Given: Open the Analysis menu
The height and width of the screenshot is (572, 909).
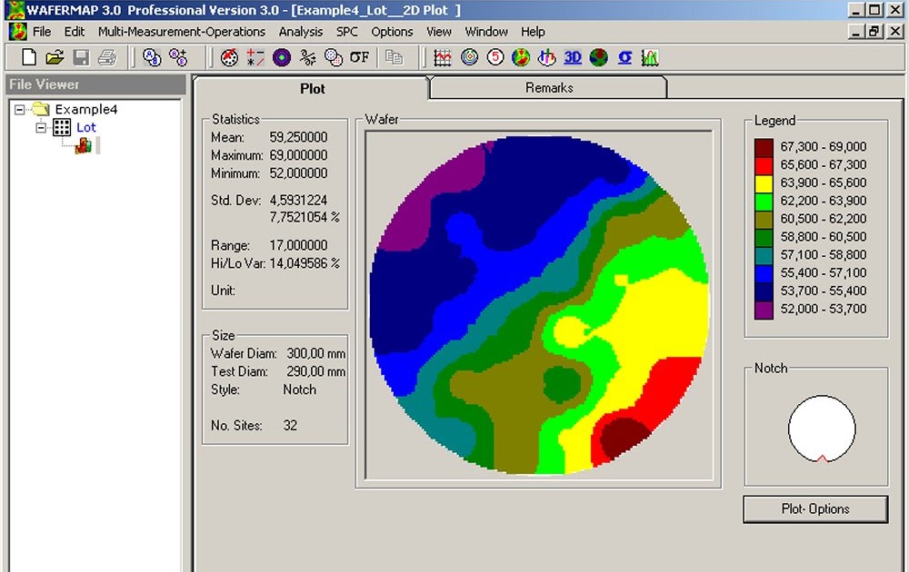Looking at the screenshot, I should click(301, 32).
